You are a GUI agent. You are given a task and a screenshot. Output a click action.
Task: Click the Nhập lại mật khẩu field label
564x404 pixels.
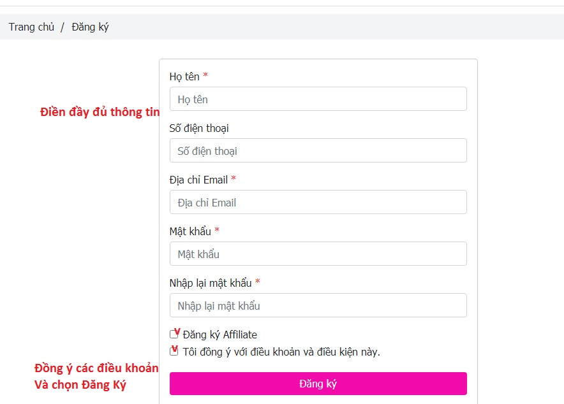pos(211,283)
